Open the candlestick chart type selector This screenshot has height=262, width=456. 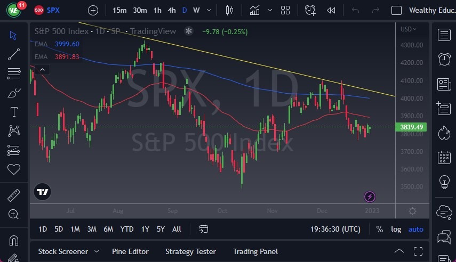[x=230, y=10]
